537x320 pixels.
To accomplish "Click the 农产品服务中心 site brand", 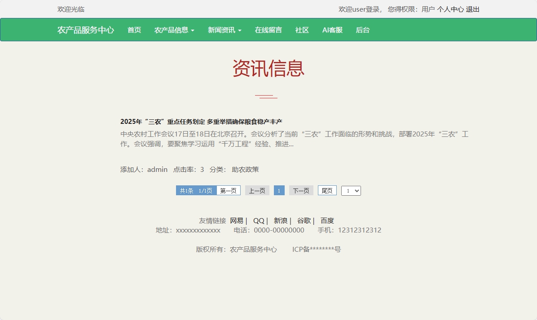I will tap(86, 30).
